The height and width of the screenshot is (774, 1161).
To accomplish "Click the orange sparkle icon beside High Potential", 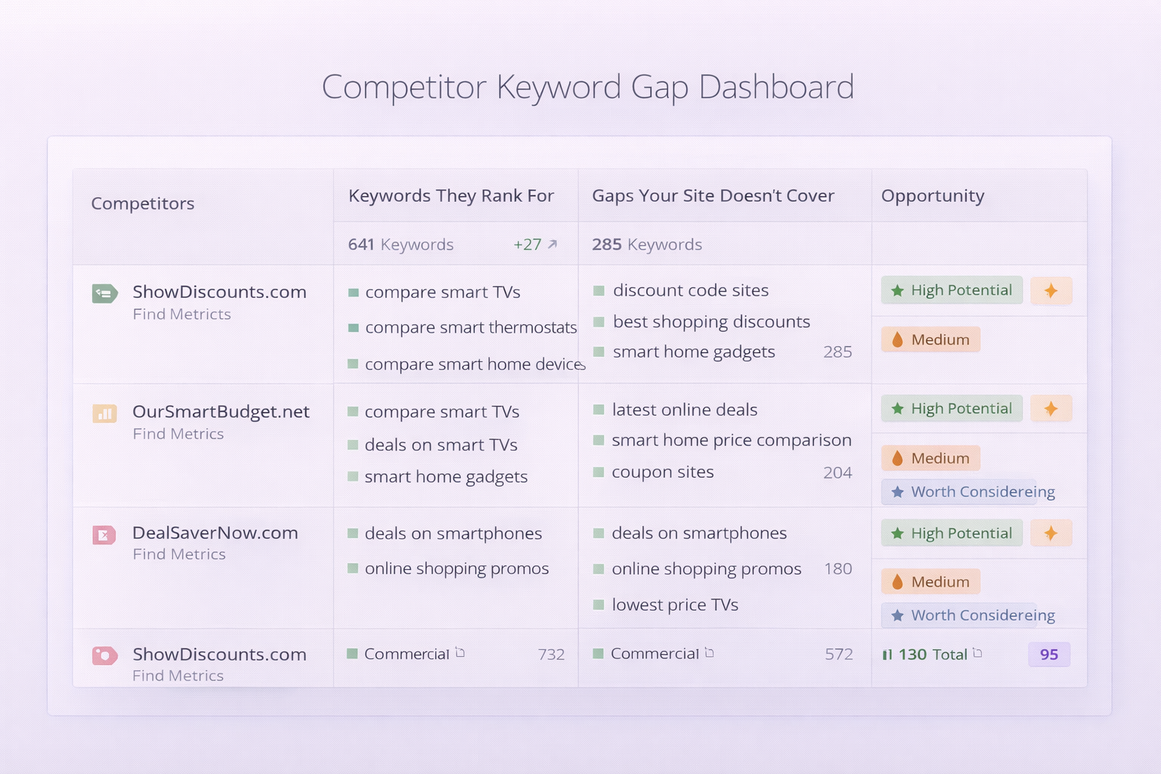I will pos(1051,290).
